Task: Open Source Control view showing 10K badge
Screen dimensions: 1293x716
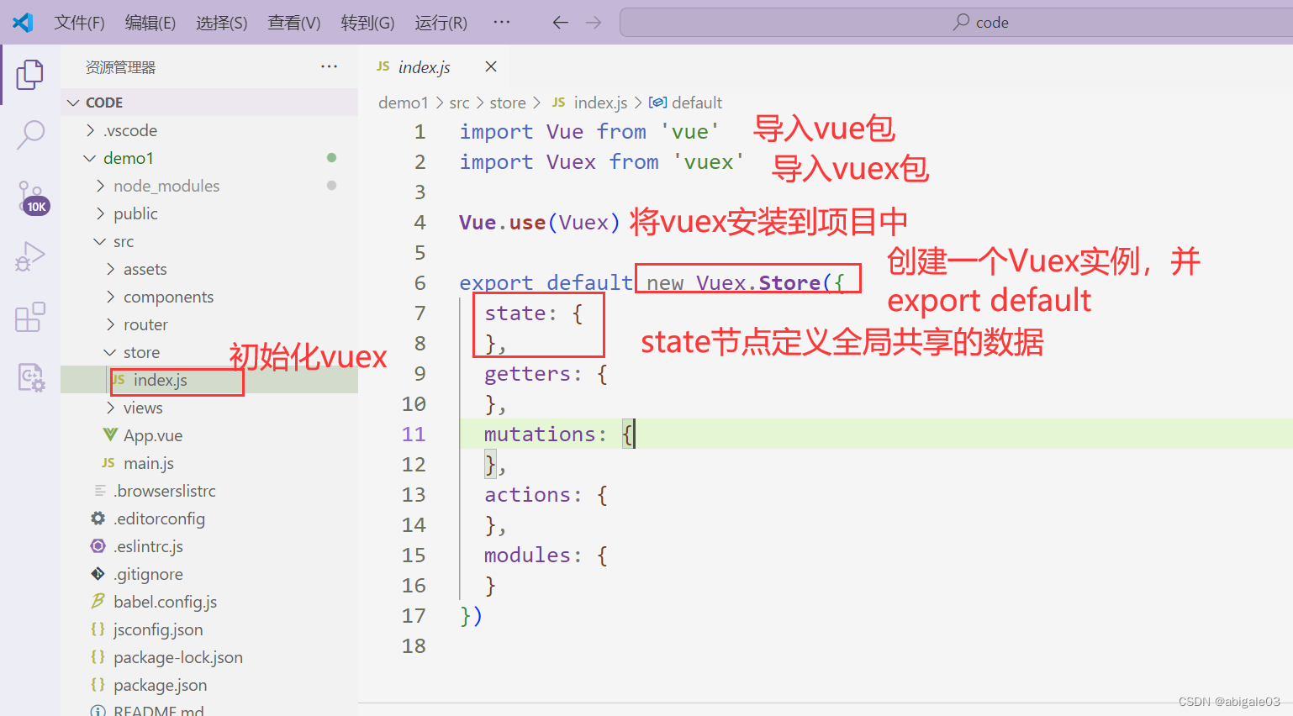Action: (30, 197)
